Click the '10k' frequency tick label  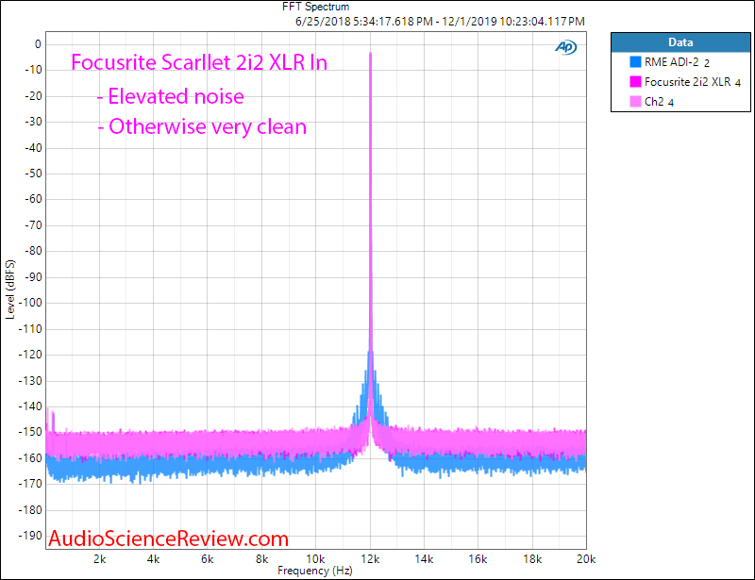[315, 559]
